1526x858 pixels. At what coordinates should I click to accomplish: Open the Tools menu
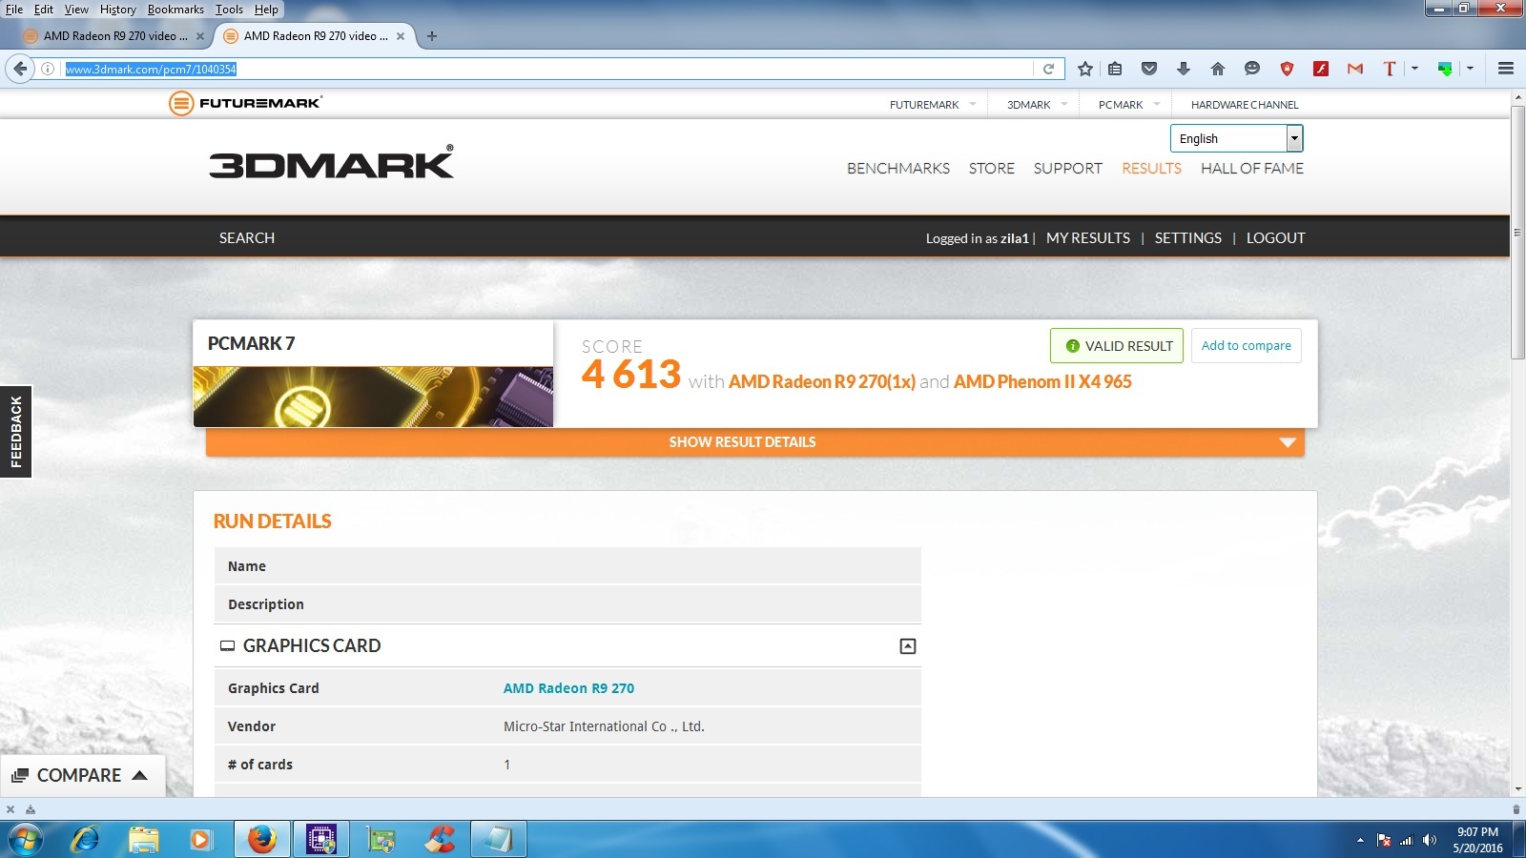(x=229, y=10)
